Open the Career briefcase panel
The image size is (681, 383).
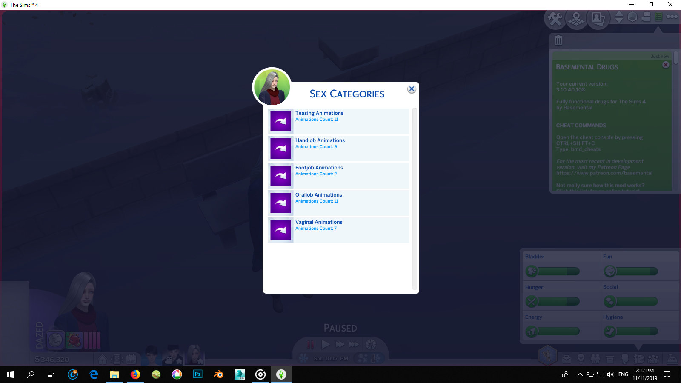tap(567, 359)
